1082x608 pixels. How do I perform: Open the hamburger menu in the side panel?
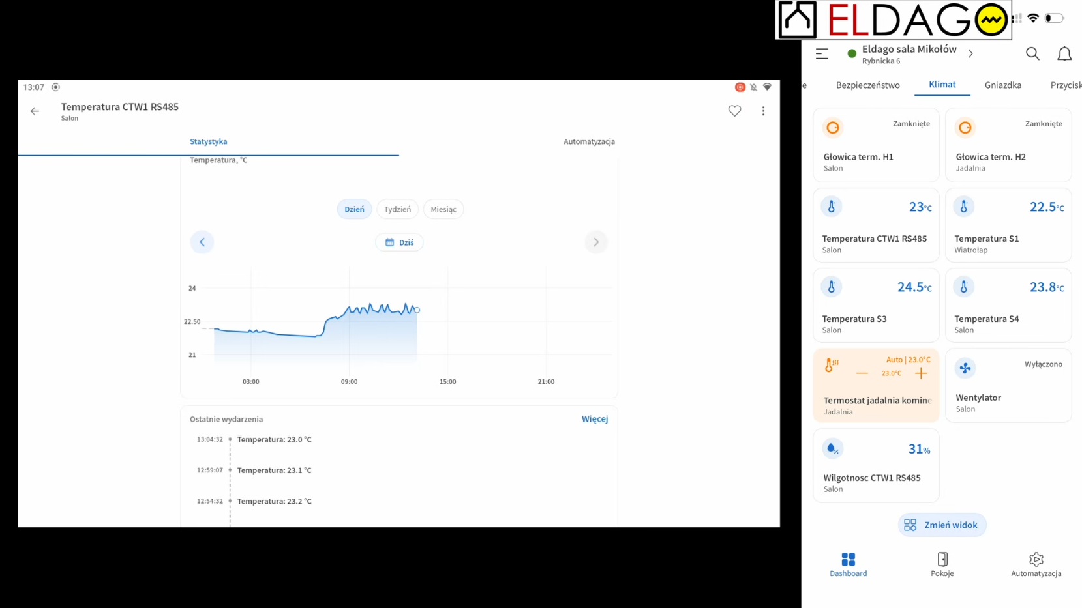822,54
